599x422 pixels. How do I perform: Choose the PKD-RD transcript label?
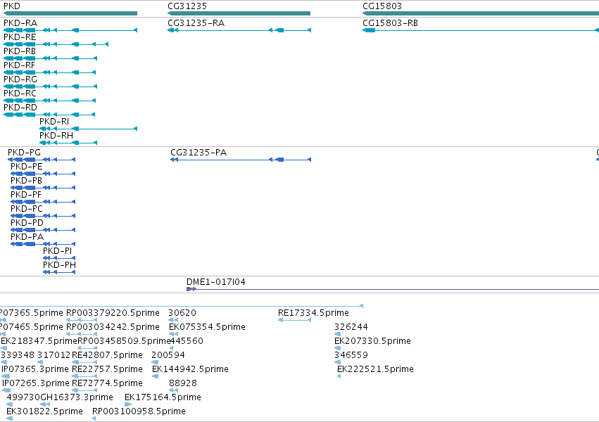tap(20, 108)
